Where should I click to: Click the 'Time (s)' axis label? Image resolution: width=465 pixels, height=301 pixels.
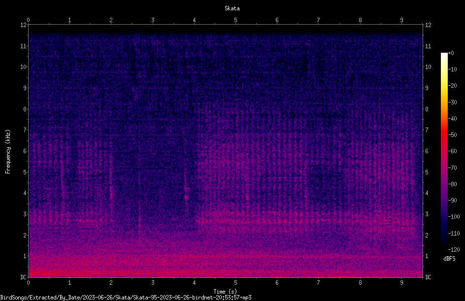point(225,292)
